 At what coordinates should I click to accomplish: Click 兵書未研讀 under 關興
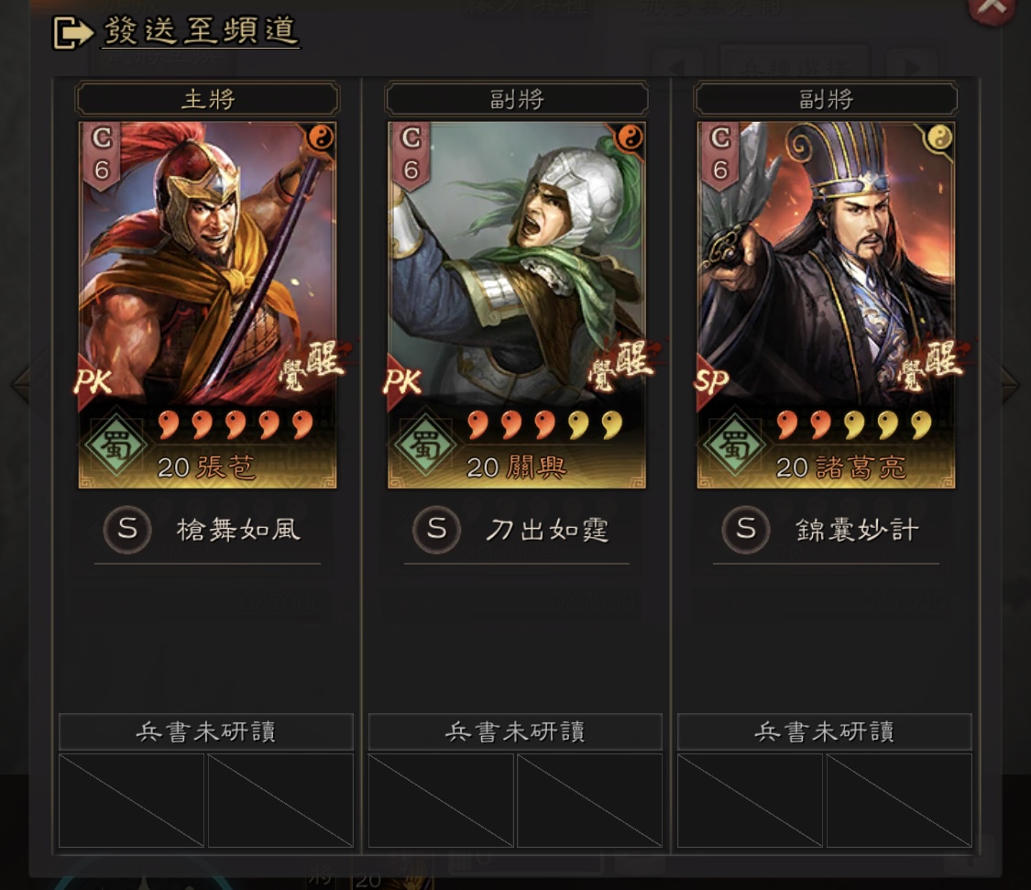(515, 731)
